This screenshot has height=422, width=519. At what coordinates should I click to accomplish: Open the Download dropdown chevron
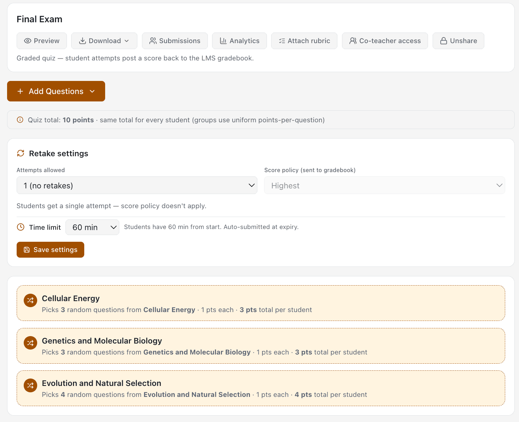point(127,41)
